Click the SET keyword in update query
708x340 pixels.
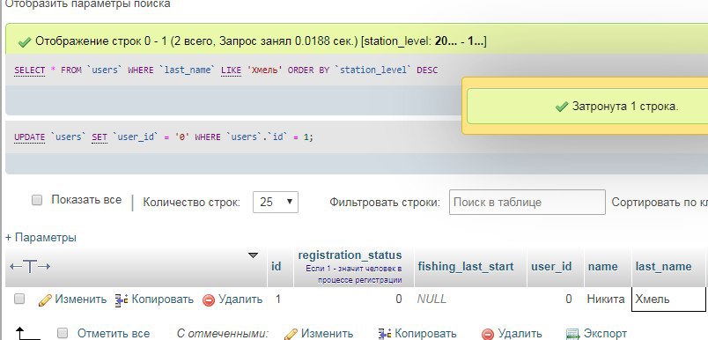click(x=100, y=137)
